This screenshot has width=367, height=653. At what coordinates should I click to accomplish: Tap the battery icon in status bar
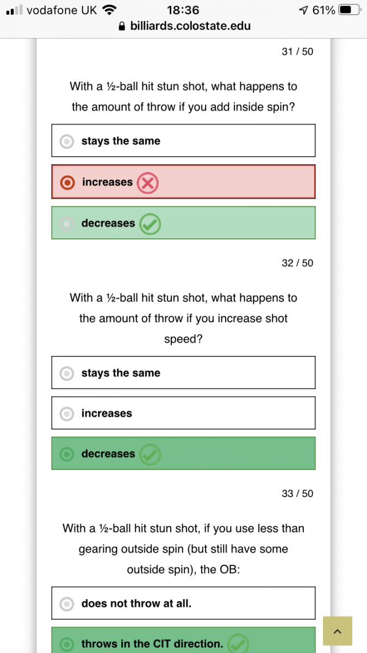pos(349,10)
